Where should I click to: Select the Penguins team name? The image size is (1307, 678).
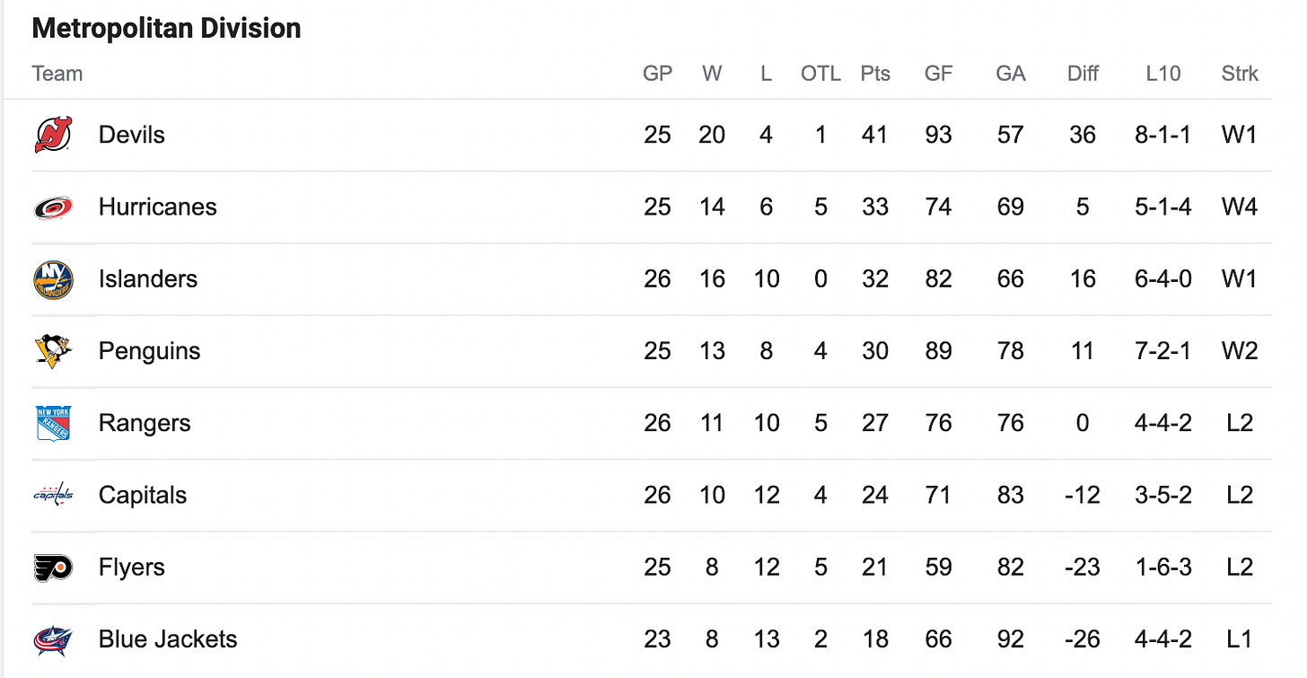[x=150, y=351]
